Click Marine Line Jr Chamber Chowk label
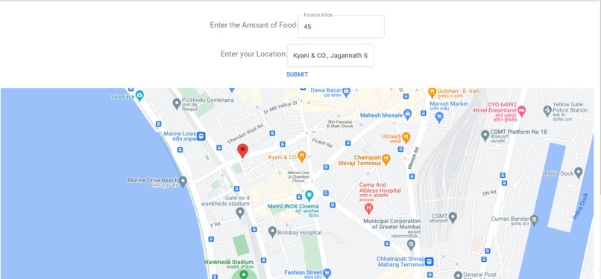This screenshot has height=279, width=601. coord(298,176)
